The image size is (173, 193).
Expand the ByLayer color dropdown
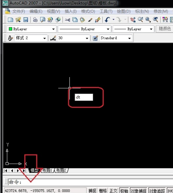click(53, 29)
